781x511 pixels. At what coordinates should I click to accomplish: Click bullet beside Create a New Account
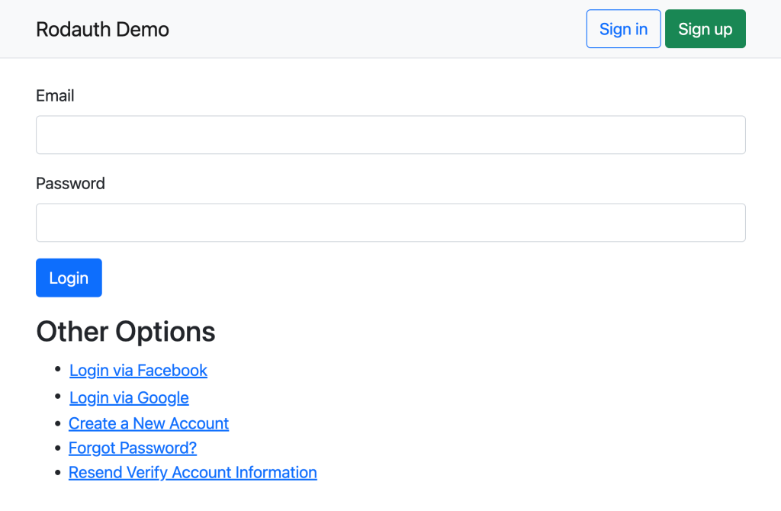click(57, 424)
